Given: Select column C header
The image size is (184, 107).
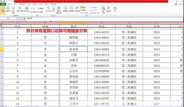Looking at the screenshot, I should tap(74, 23).
